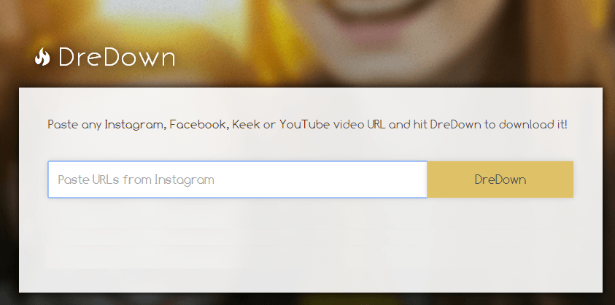Click the word Facebook in the instructions
Viewport: 615px width, 305px height.
(x=198, y=125)
